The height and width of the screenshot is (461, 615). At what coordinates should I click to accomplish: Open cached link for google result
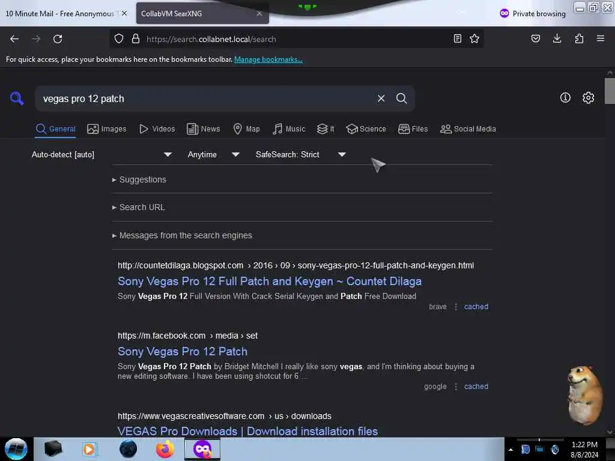click(476, 387)
